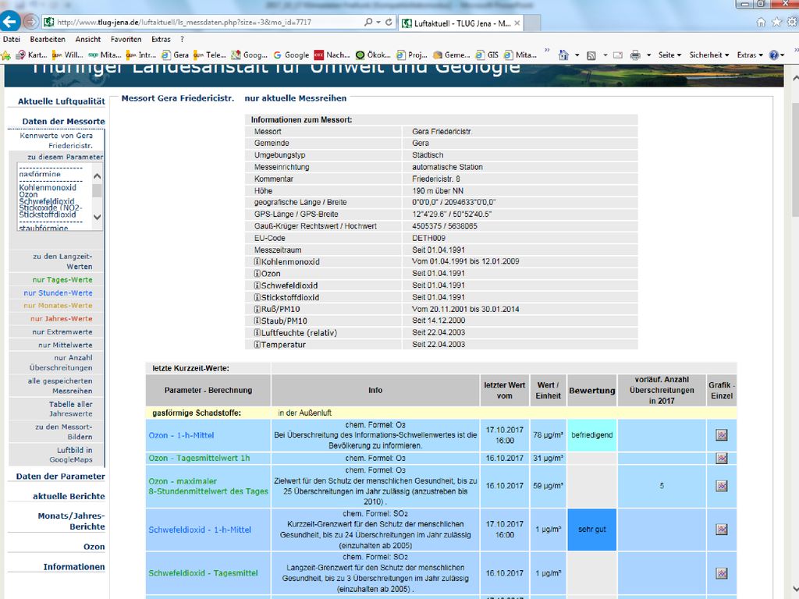Open the Schwefeldioxid - Tagesmittel parameter link
The image size is (799, 599).
(204, 573)
